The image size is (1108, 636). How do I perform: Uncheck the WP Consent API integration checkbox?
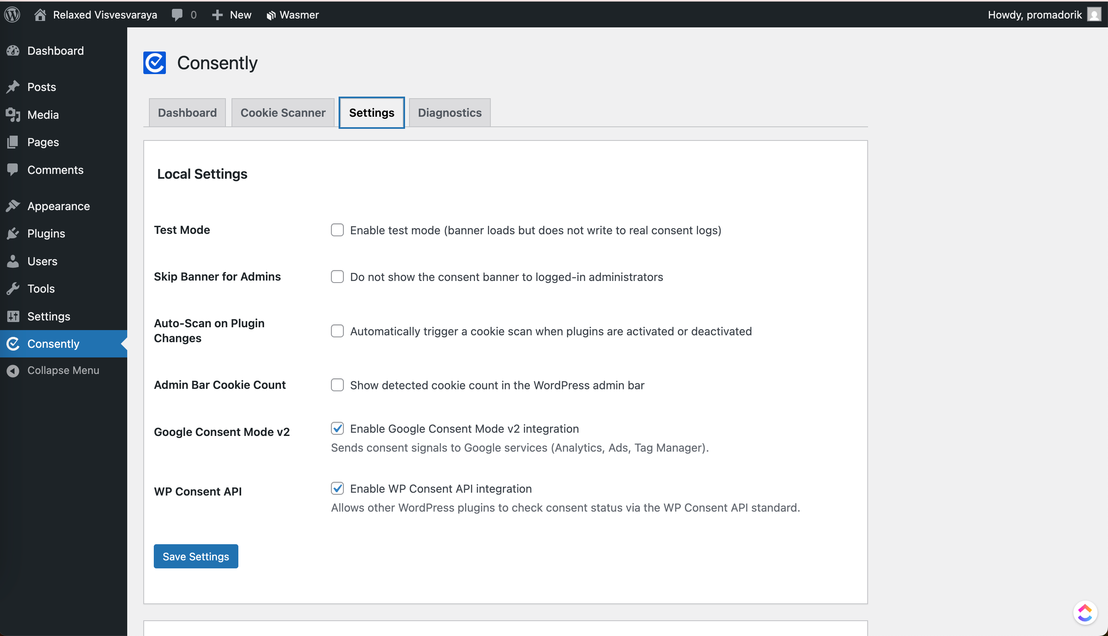pos(337,488)
